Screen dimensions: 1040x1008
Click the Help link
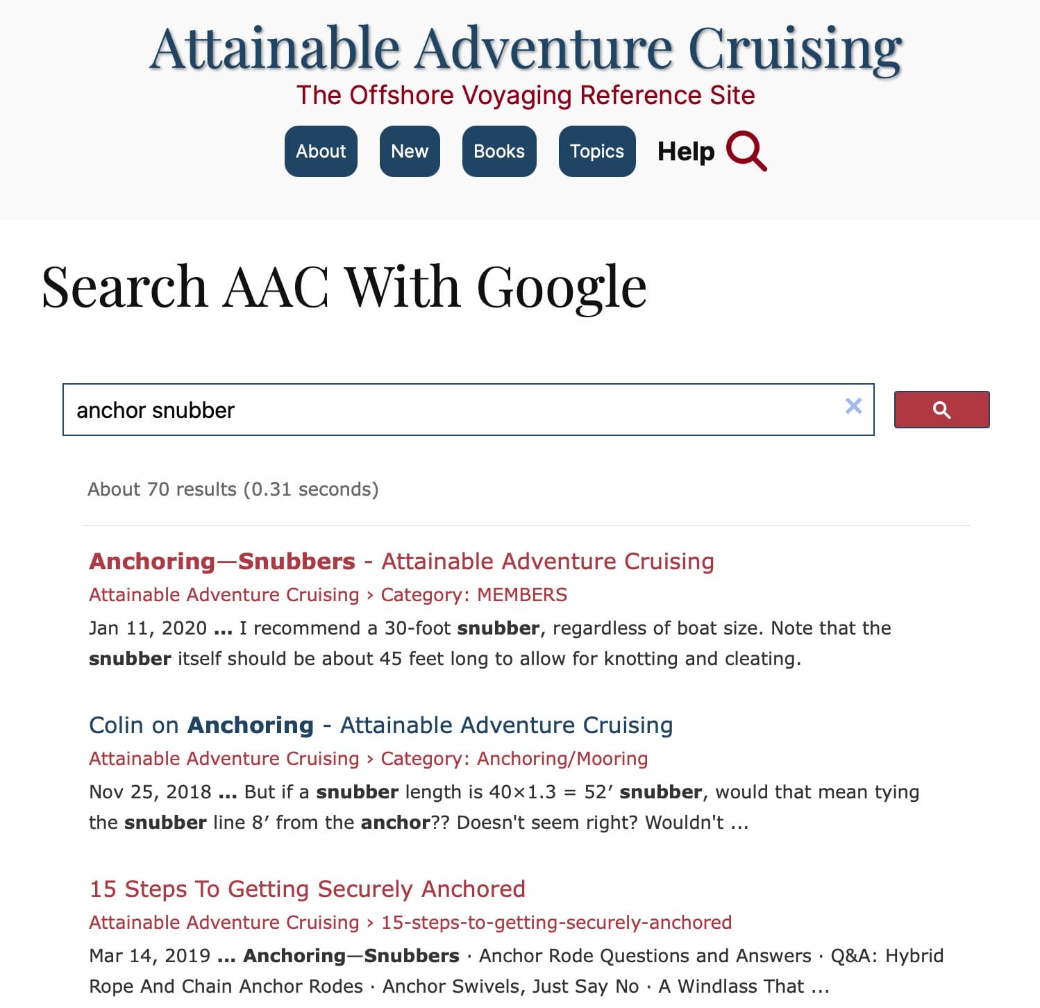point(685,151)
